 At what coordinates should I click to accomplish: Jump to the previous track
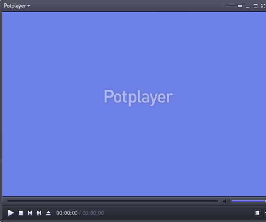click(x=30, y=213)
